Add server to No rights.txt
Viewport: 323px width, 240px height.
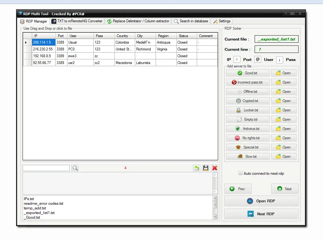click(248, 138)
